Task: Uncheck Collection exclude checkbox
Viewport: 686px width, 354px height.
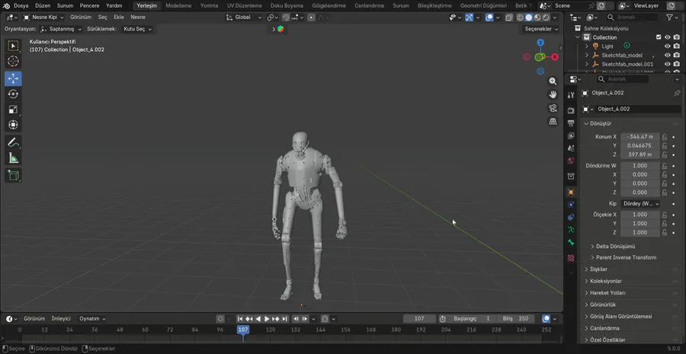Action: pyautogui.click(x=659, y=37)
